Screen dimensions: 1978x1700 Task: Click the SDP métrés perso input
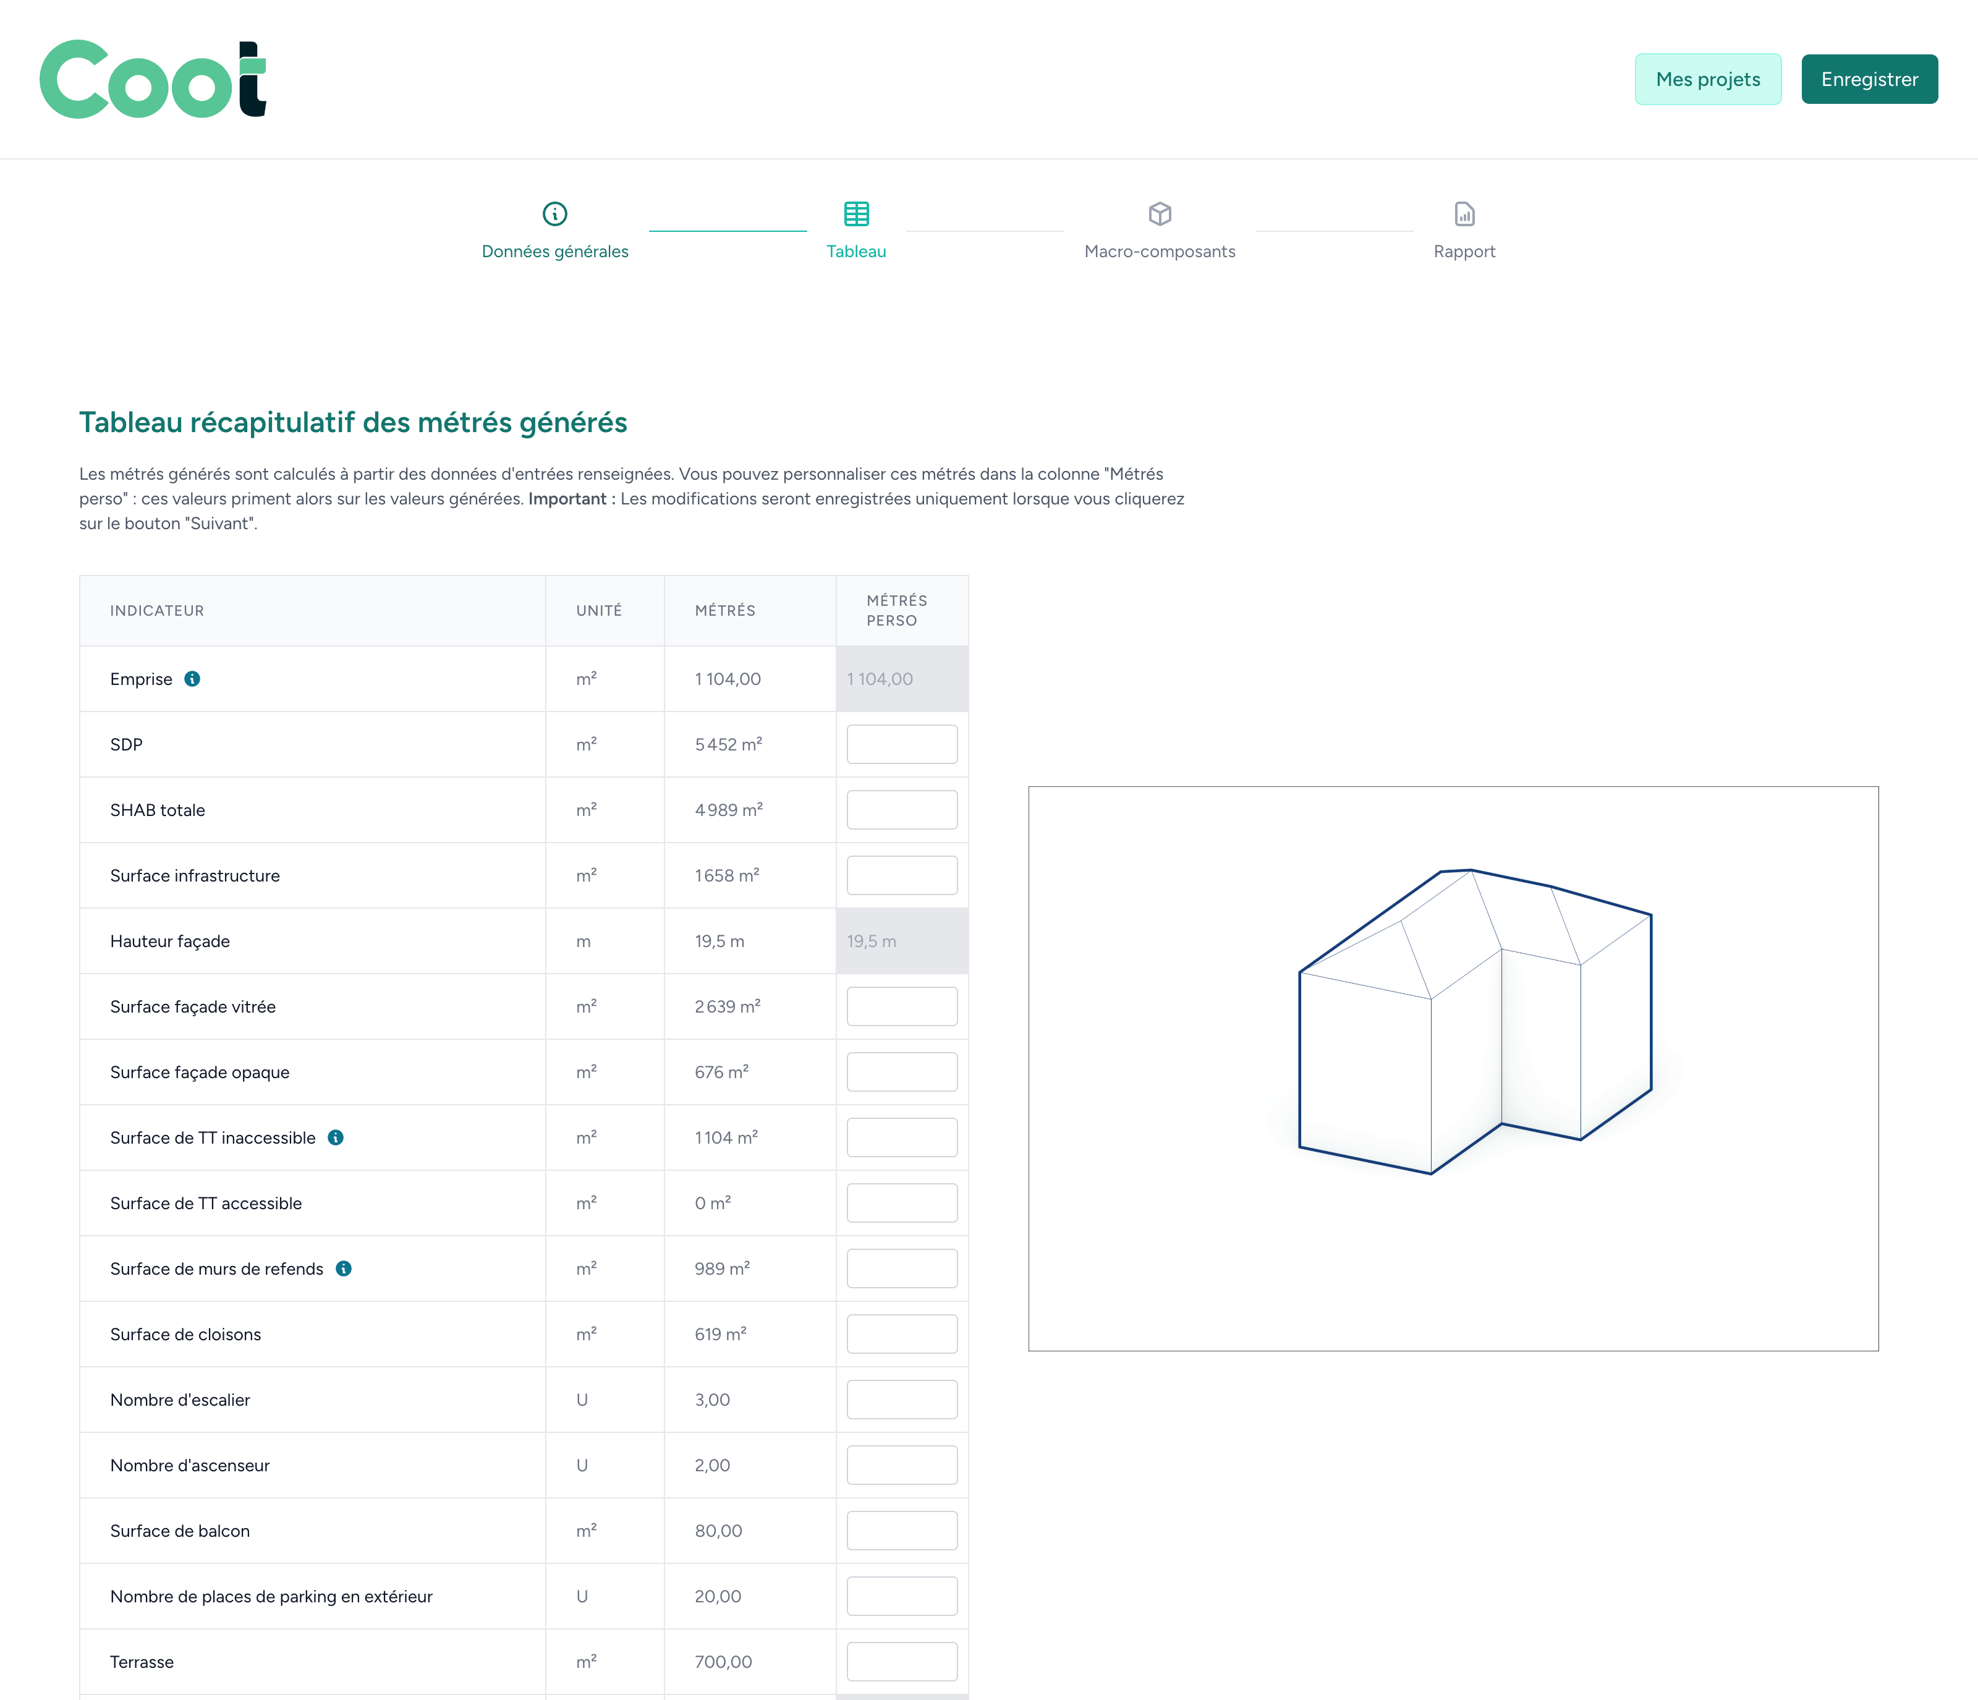tap(901, 744)
